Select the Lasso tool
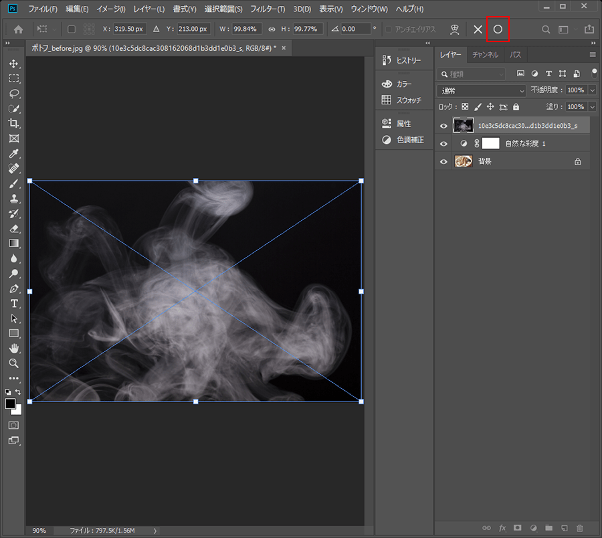602x538 pixels. [13, 94]
